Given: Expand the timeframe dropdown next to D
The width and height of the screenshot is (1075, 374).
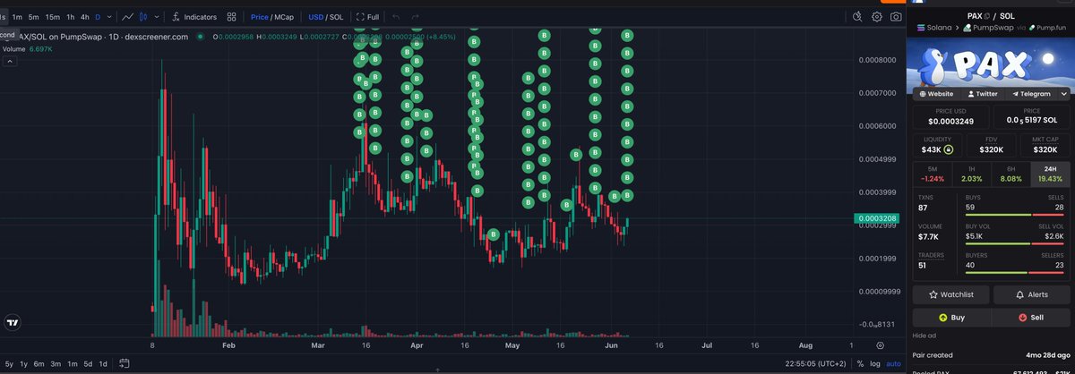Looking at the screenshot, I should pos(109,16).
